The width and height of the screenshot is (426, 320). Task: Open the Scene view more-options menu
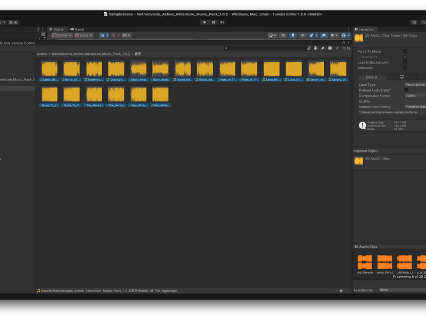[x=348, y=29]
